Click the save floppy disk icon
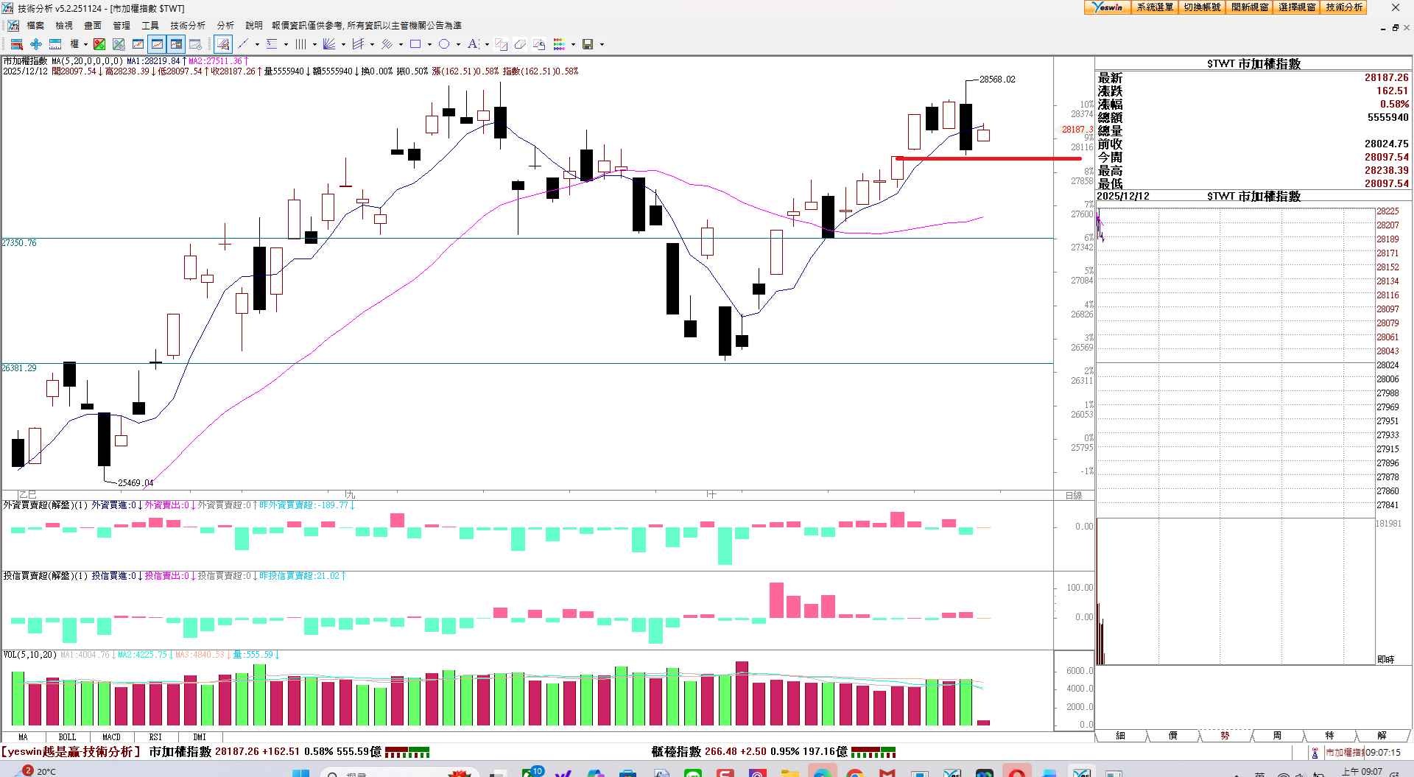Screen dimensions: 1414x777 (x=588, y=44)
